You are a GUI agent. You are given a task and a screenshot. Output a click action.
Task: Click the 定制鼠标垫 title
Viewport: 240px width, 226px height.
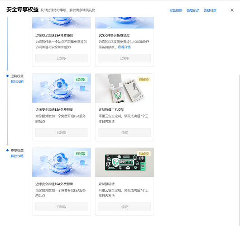coord(106,184)
